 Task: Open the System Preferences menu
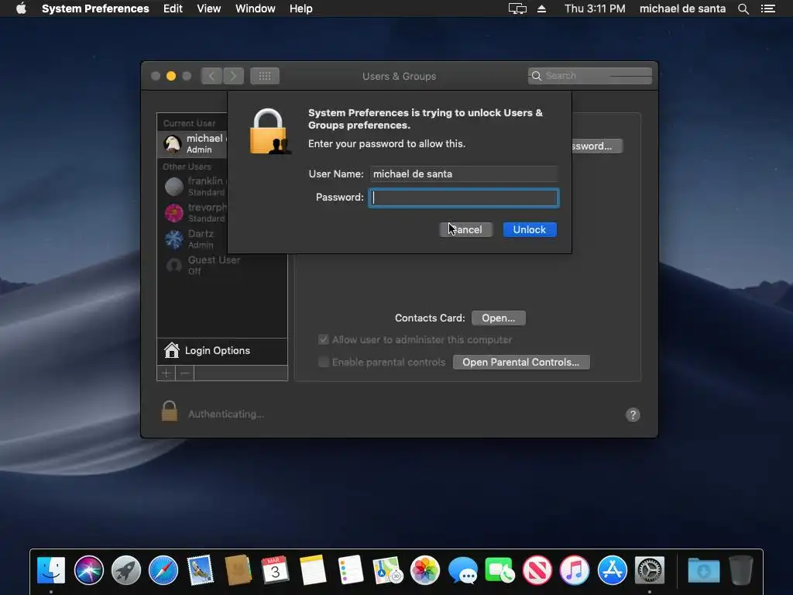(x=95, y=9)
